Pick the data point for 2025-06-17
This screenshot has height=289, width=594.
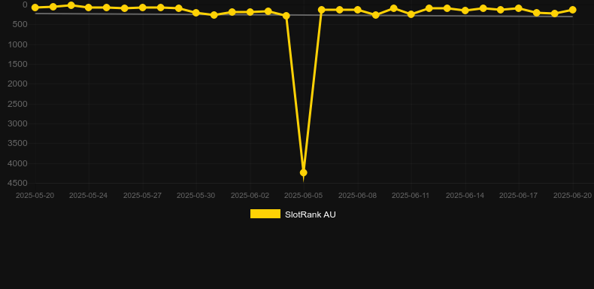(519, 8)
